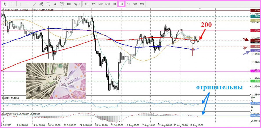Click the 1.17700 price level label
Viewport: 261px width, 128px height.
(x=255, y=17)
